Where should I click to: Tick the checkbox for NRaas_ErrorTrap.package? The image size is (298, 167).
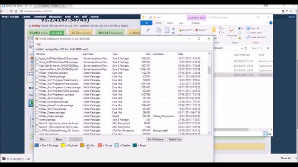(x=37, y=109)
